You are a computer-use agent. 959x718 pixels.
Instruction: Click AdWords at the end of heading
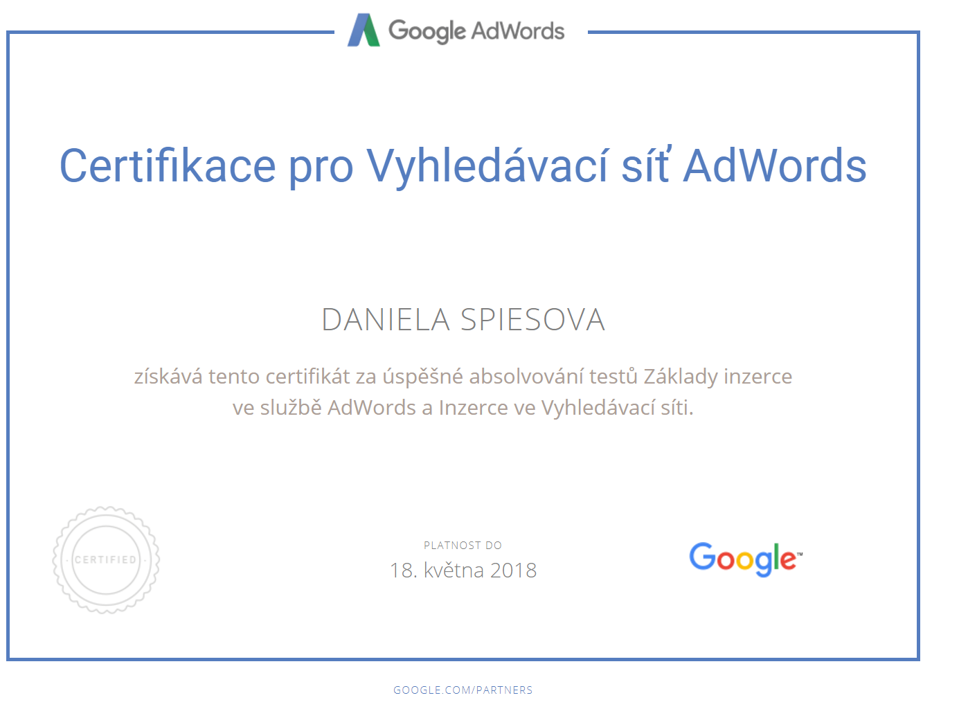(775, 166)
